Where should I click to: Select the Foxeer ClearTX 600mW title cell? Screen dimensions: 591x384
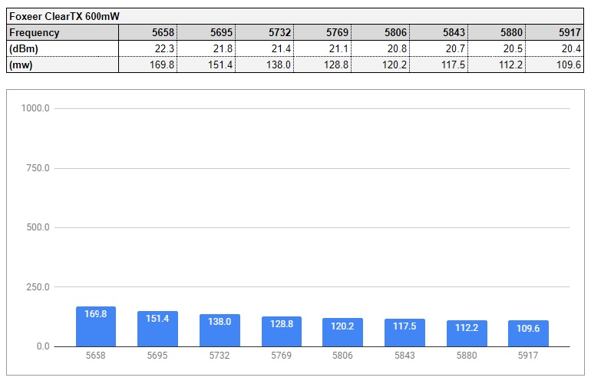click(295, 17)
